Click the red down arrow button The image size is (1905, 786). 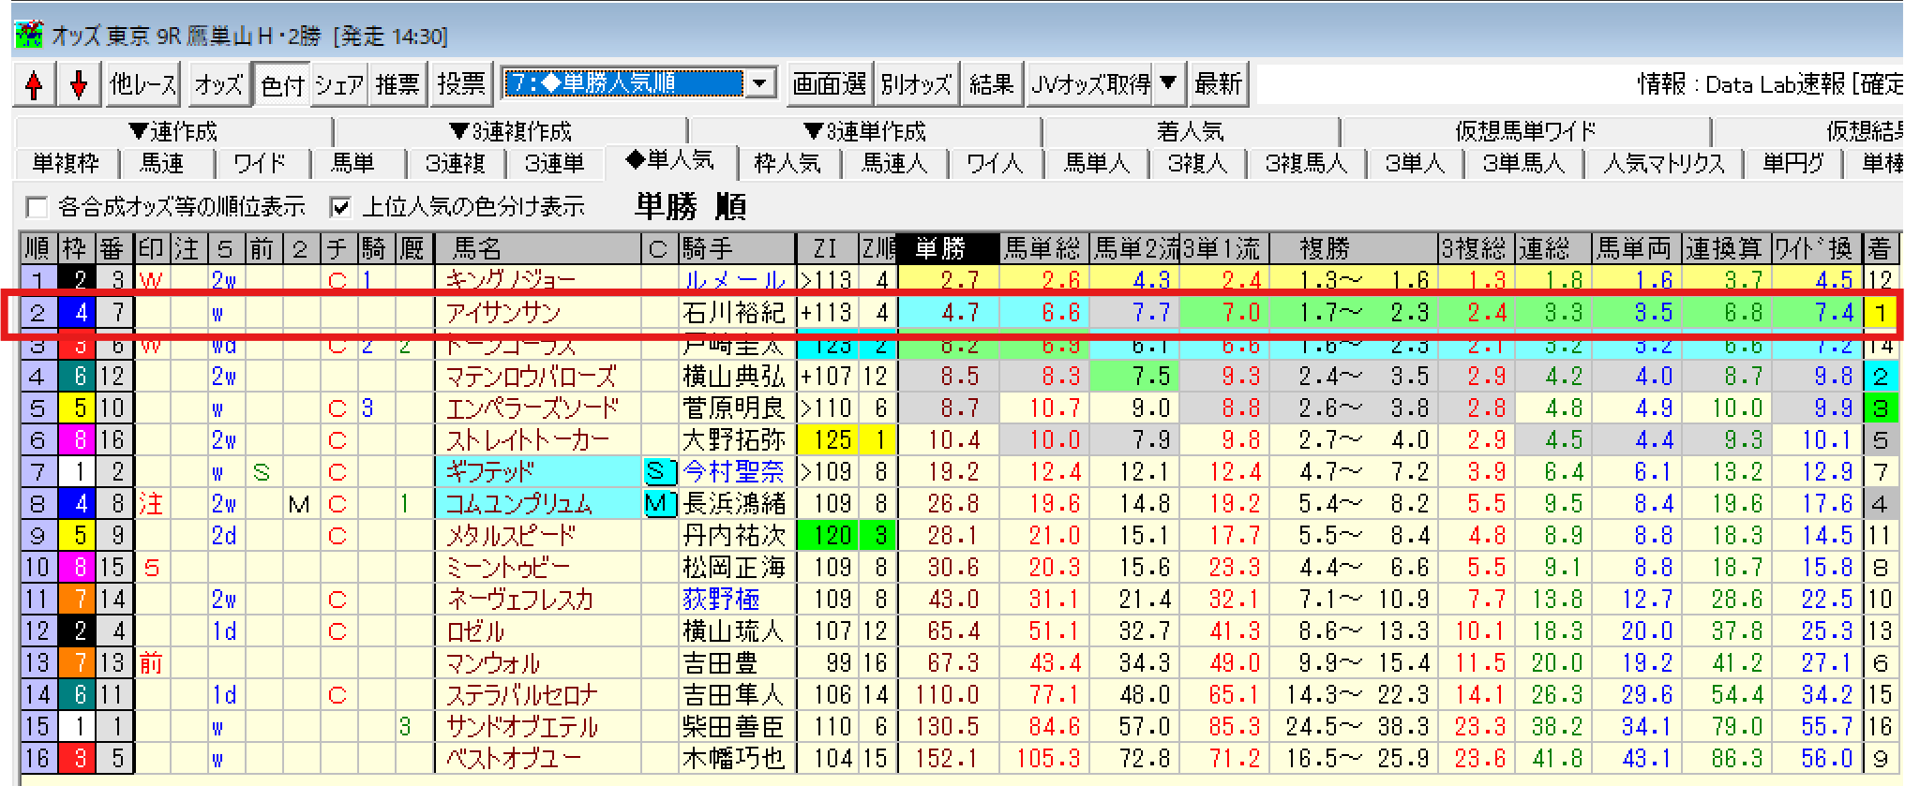[79, 85]
